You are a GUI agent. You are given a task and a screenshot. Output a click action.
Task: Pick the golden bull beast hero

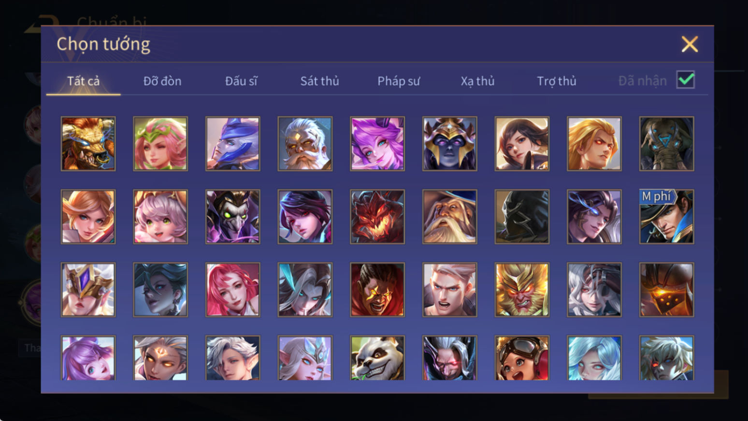pos(88,144)
